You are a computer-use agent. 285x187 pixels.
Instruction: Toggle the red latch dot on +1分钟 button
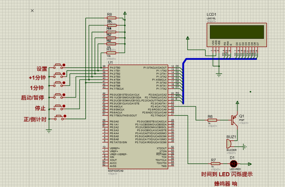pos(64,74)
